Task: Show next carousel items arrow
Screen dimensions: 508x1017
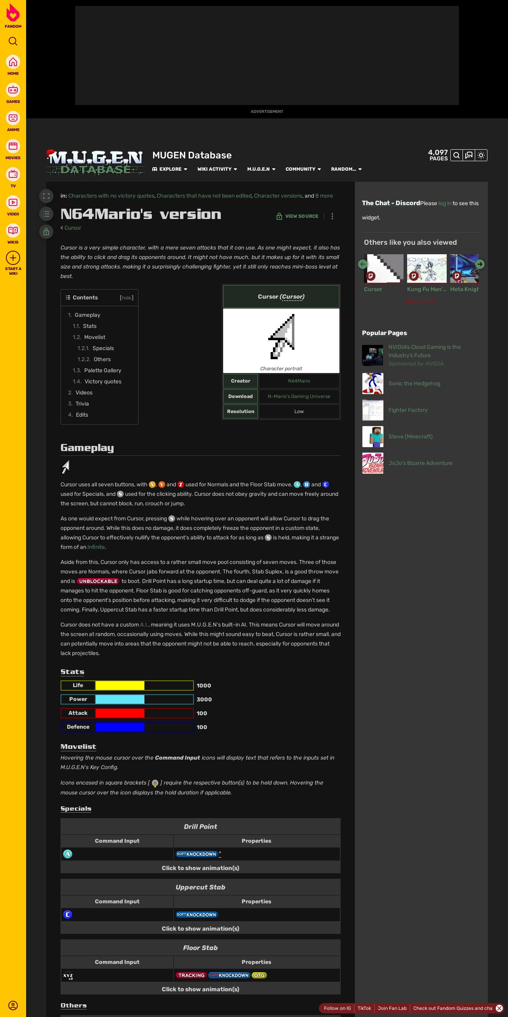Action: point(480,264)
